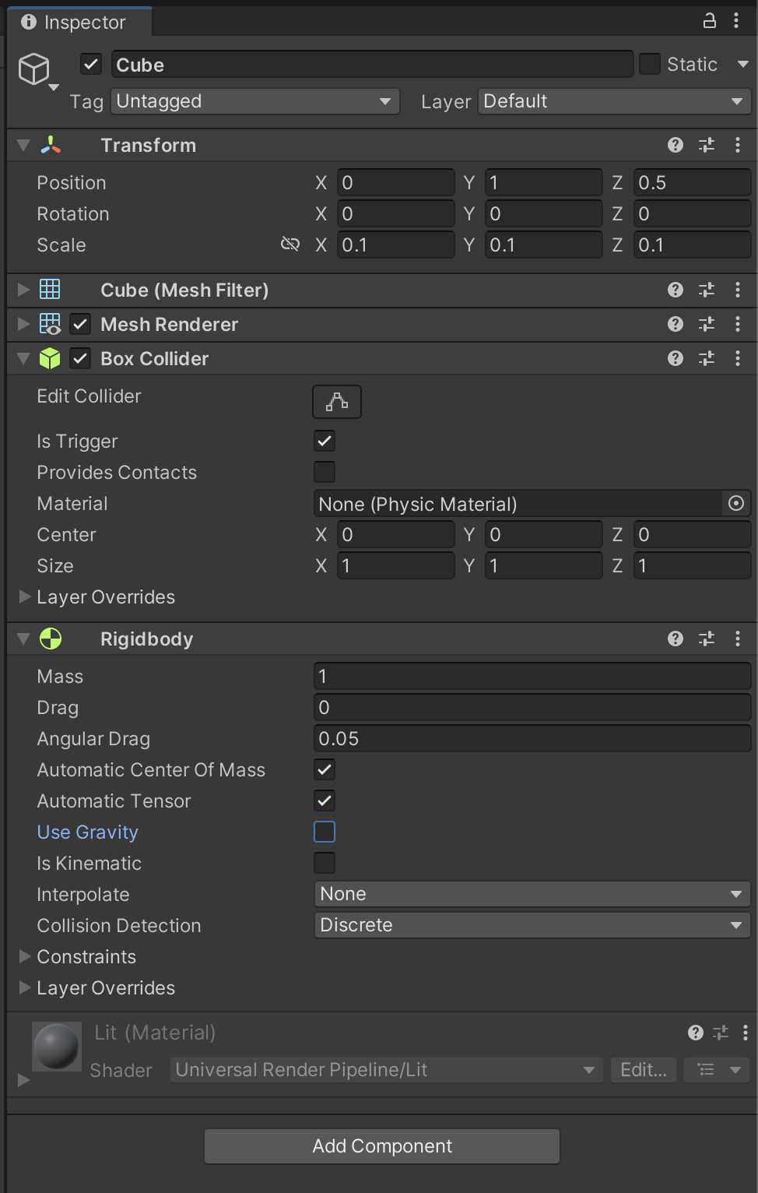
Task: Expand Box Collider Layer Overrides
Action: [25, 596]
